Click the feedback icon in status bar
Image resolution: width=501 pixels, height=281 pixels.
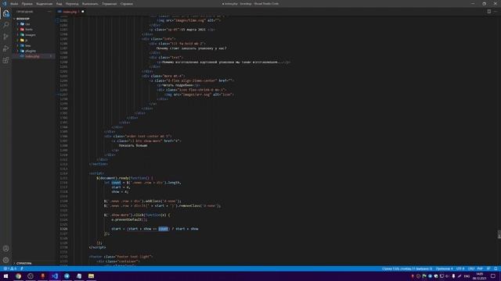(488, 269)
